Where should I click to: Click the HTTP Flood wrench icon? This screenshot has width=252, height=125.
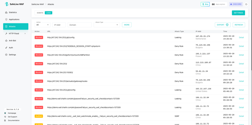pos(6,34)
